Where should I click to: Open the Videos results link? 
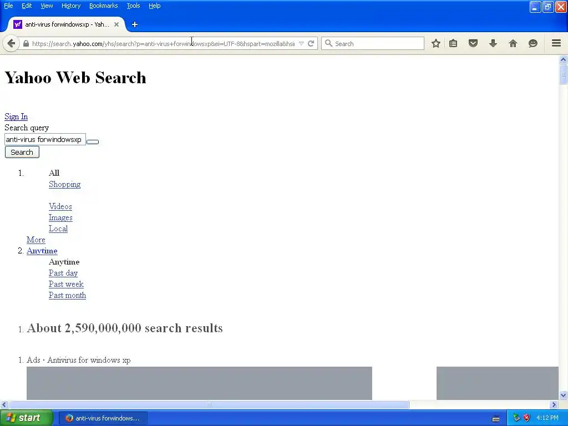[60, 206]
